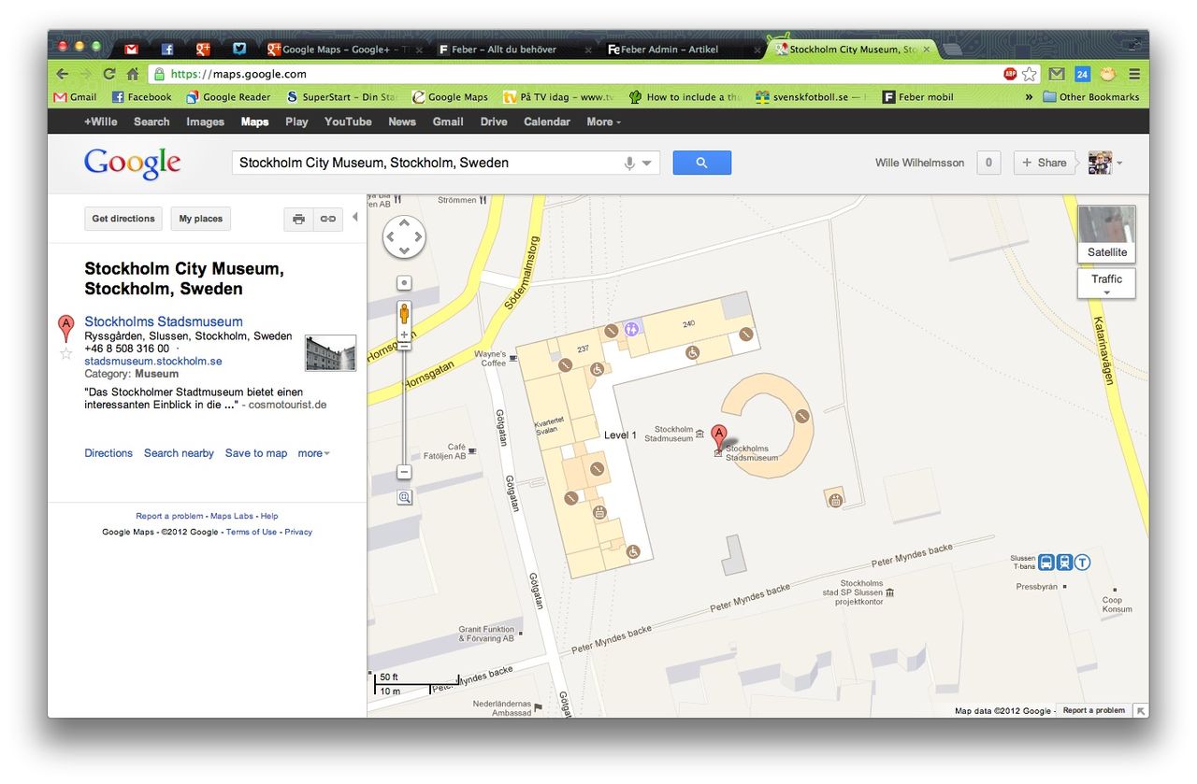Expand the More menu in Google bar
The image size is (1197, 784).
603,121
